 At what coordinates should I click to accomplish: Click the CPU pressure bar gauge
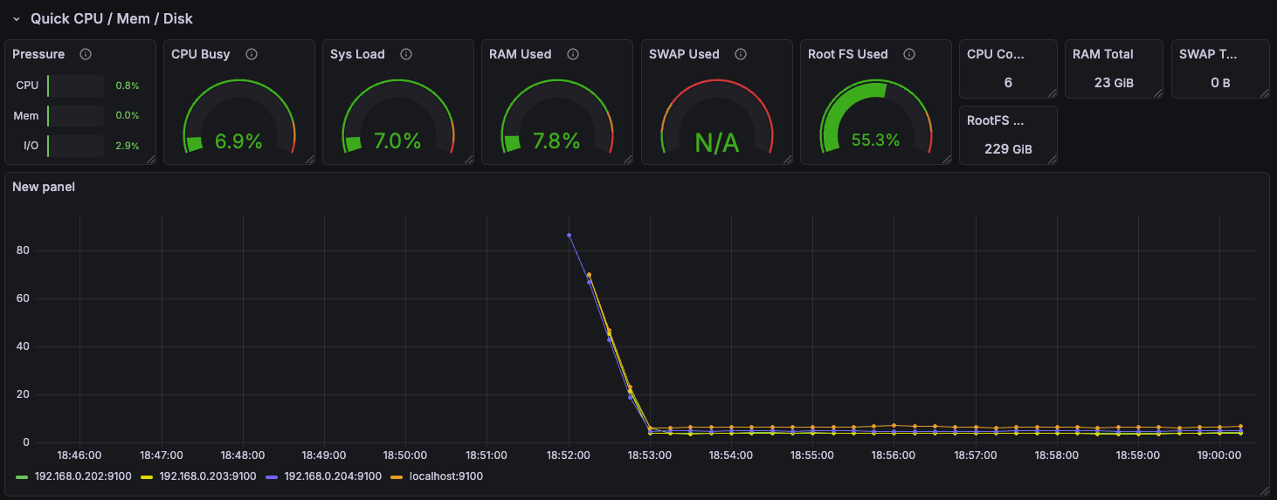pyautogui.click(x=75, y=86)
